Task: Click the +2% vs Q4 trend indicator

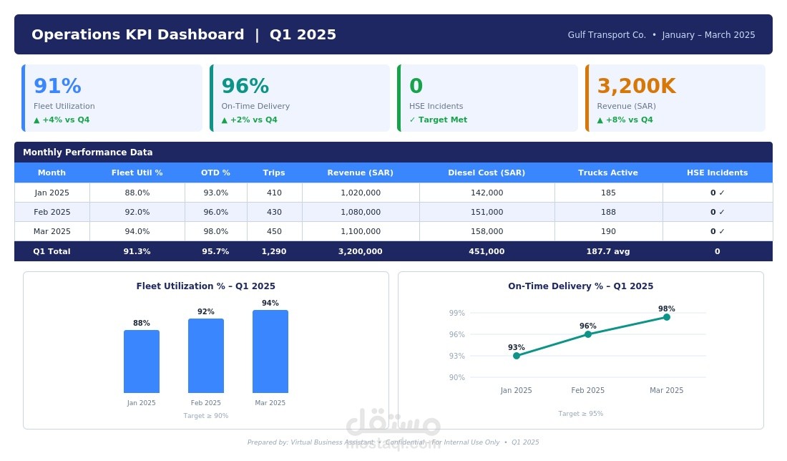Action: (250, 120)
